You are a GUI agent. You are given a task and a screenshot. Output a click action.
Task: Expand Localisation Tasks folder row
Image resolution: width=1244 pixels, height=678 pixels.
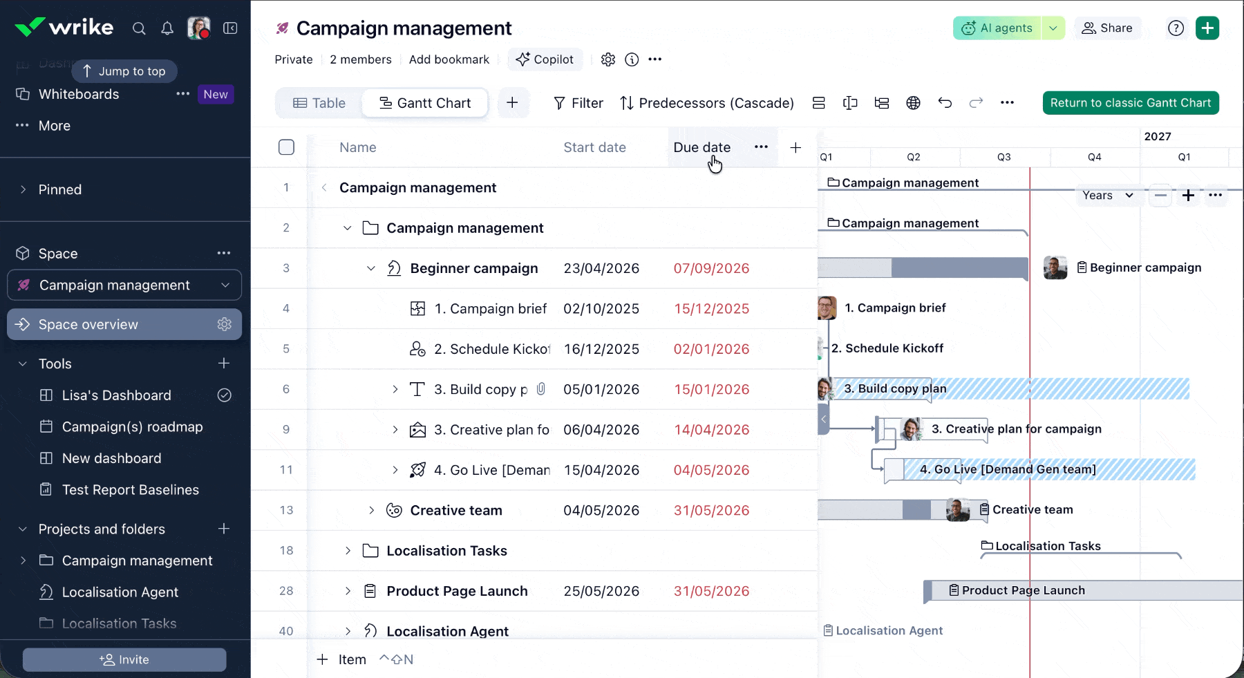point(348,551)
